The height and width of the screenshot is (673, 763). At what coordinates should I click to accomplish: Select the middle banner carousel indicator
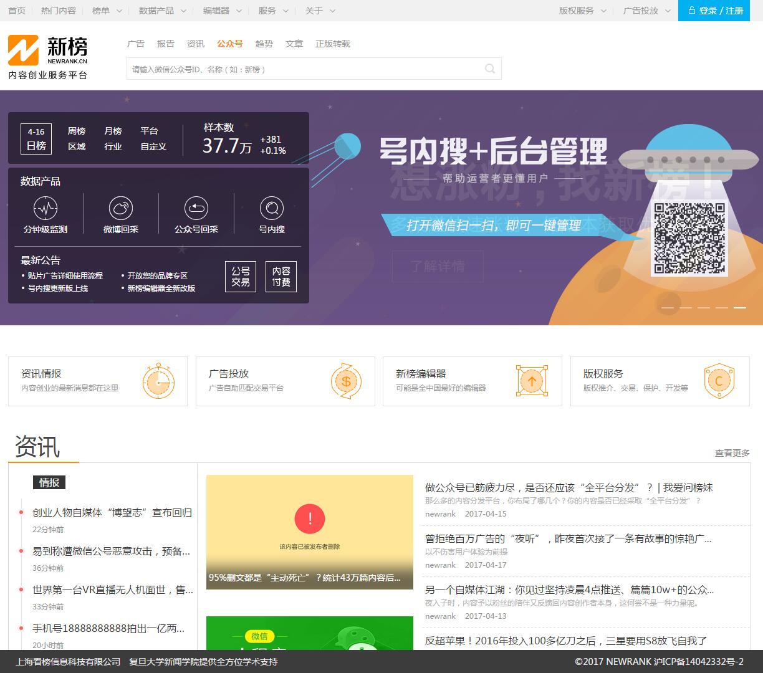704,308
